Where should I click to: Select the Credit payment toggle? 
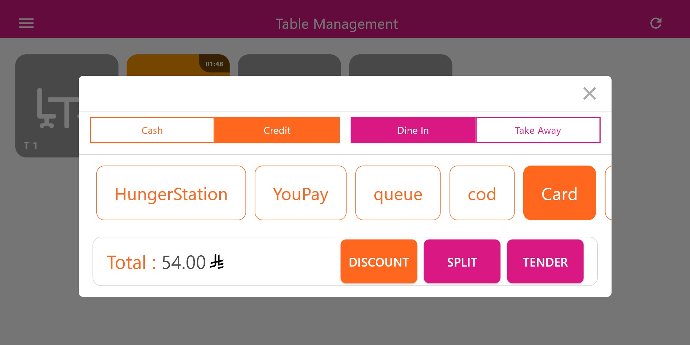coord(277,130)
